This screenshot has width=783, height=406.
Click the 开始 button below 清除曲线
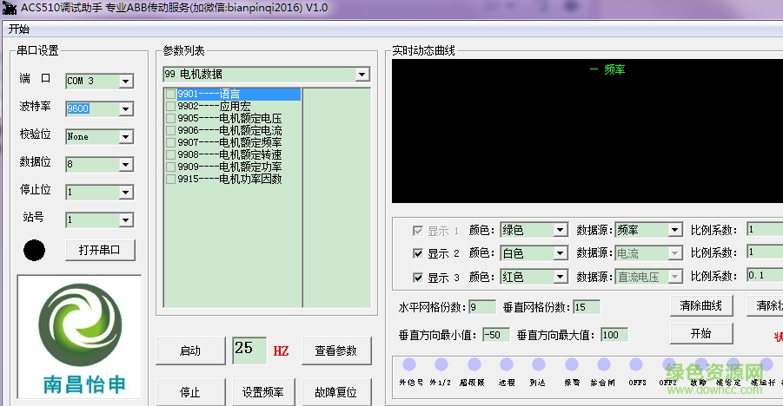[701, 333]
